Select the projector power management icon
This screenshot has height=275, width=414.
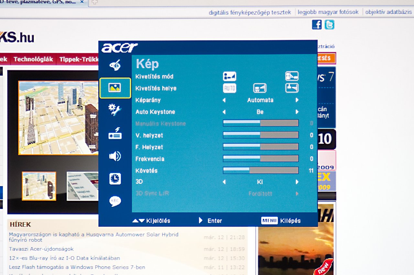[115, 133]
